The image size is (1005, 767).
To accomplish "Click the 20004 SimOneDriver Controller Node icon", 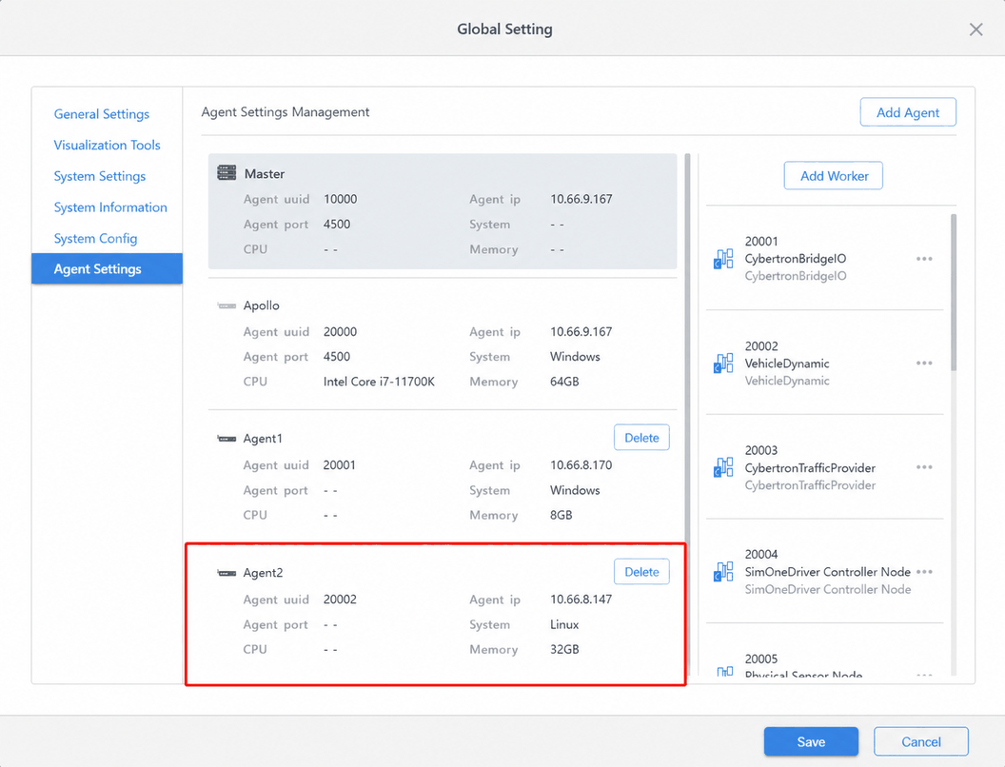I will pos(723,572).
